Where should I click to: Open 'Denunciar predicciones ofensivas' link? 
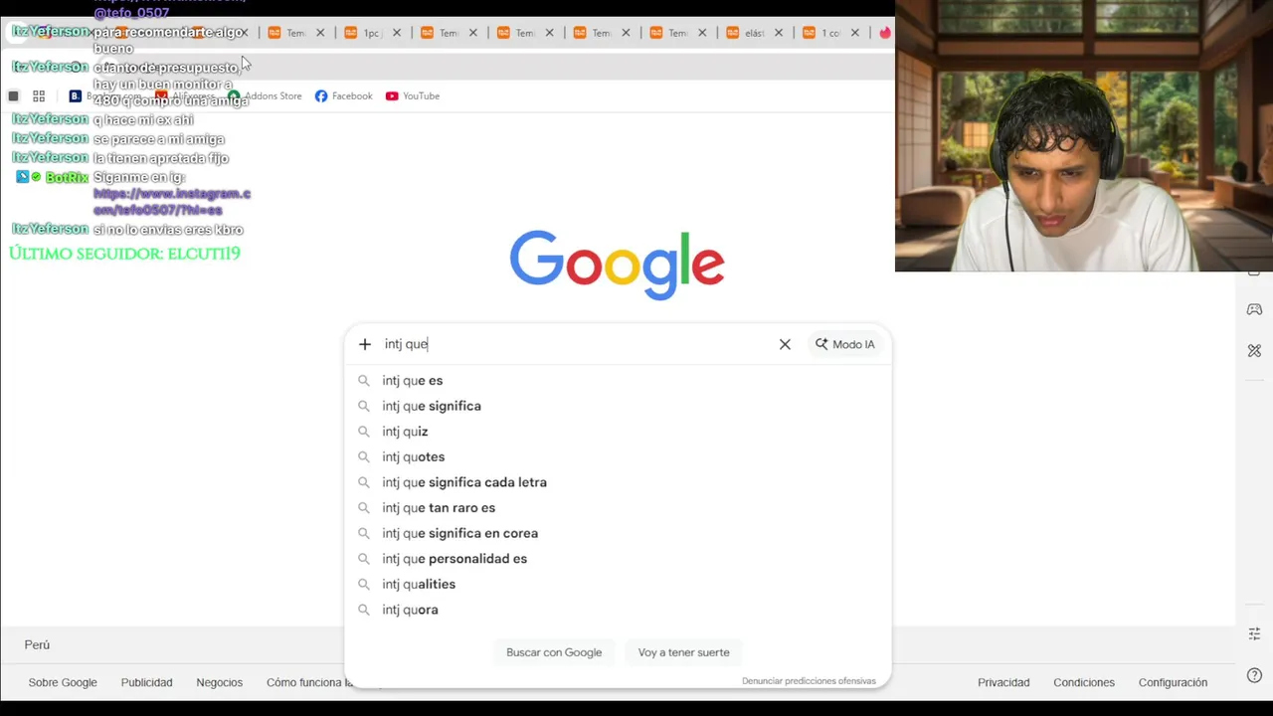[809, 681]
